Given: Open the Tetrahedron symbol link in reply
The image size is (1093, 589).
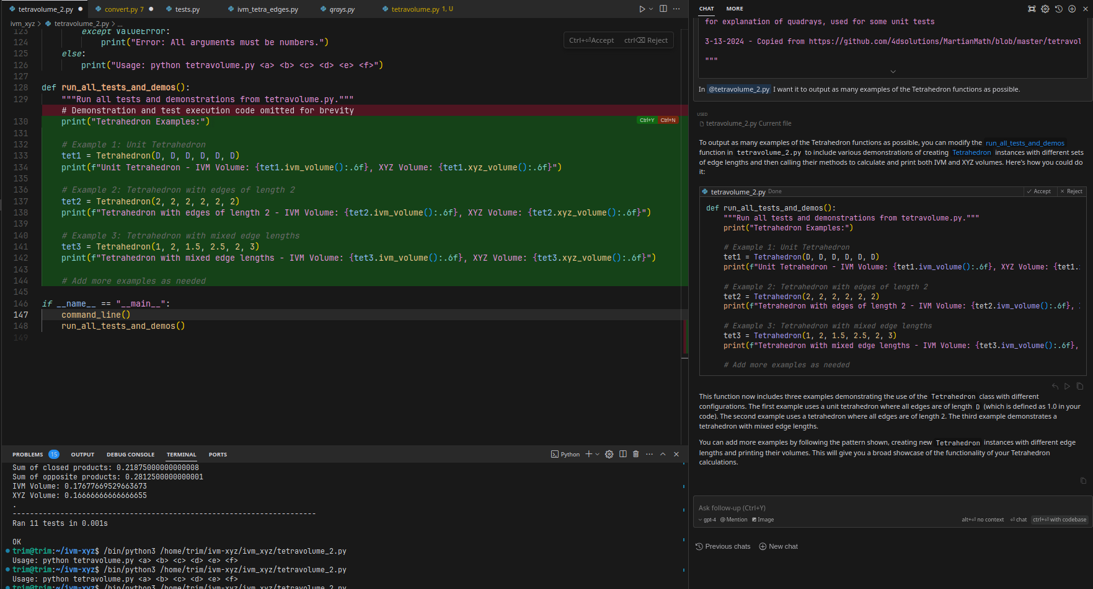Looking at the screenshot, I should tap(971, 153).
